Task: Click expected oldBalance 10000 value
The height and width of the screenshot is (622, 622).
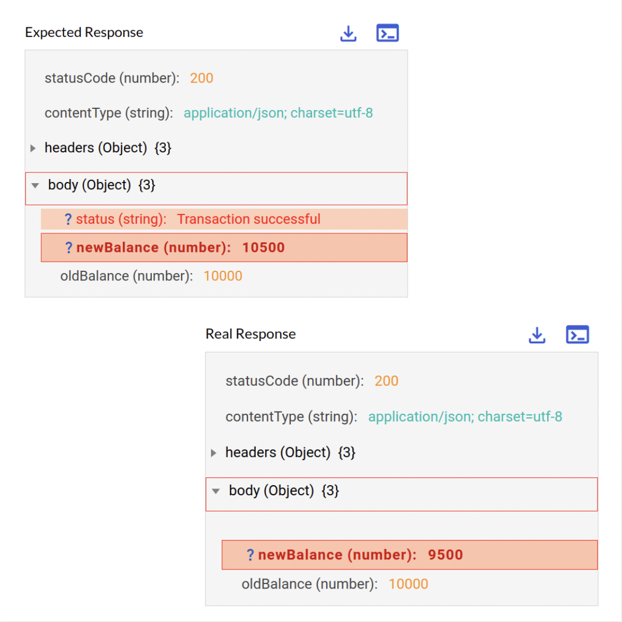Action: tap(223, 276)
